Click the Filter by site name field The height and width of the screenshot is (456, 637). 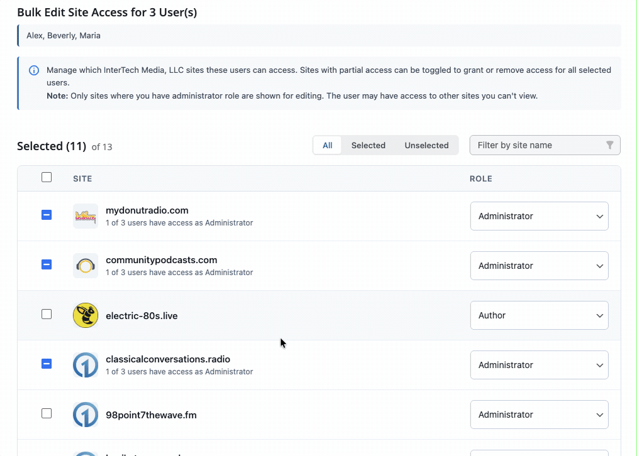(x=538, y=145)
